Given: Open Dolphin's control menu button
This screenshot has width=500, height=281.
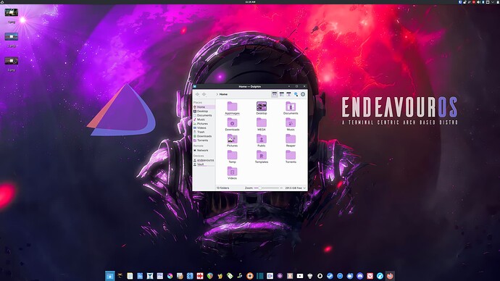Looking at the screenshot, I should point(303,94).
